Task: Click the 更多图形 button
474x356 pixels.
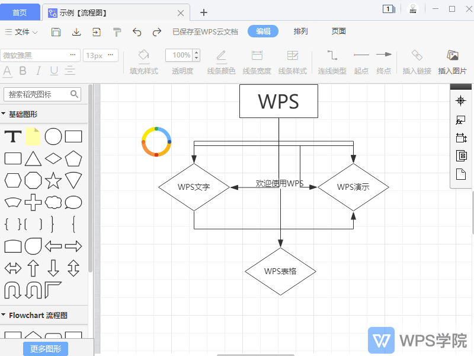Action: [x=44, y=349]
